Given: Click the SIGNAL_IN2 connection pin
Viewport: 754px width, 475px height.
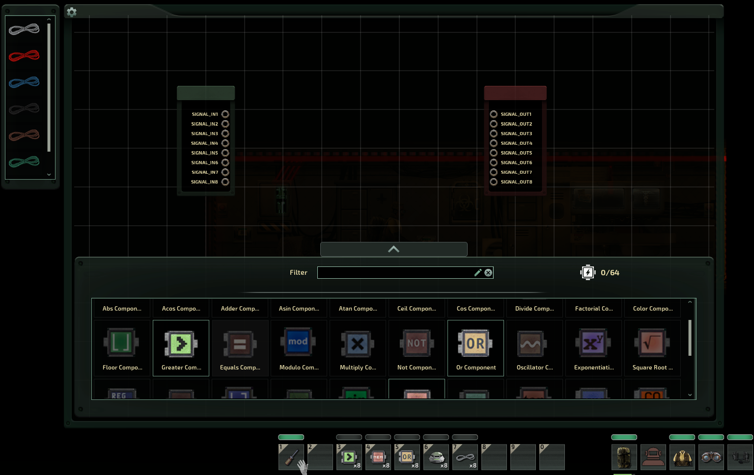Looking at the screenshot, I should click(x=225, y=124).
